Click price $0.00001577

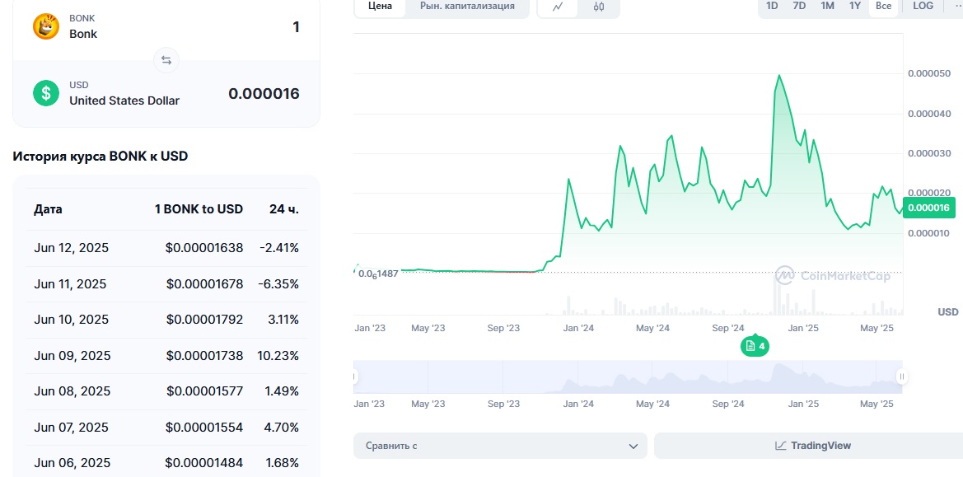204,391
